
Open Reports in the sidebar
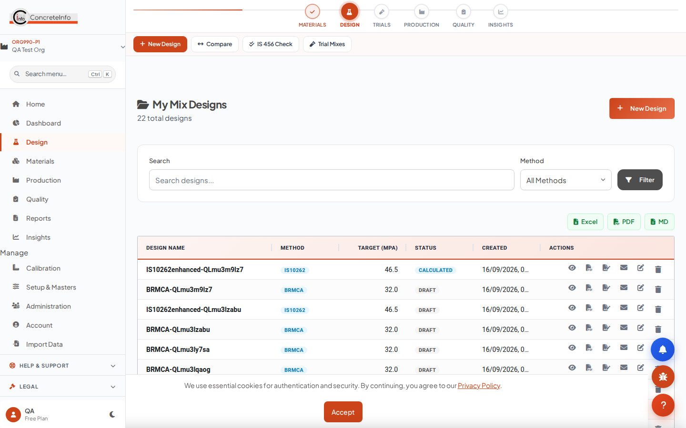point(62,218)
